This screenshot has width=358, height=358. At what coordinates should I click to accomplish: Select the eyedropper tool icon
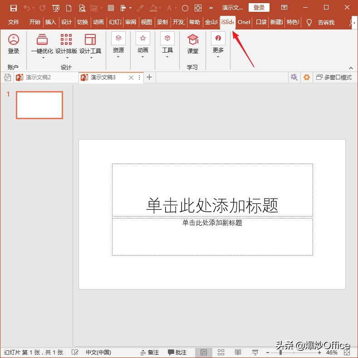coord(140,8)
